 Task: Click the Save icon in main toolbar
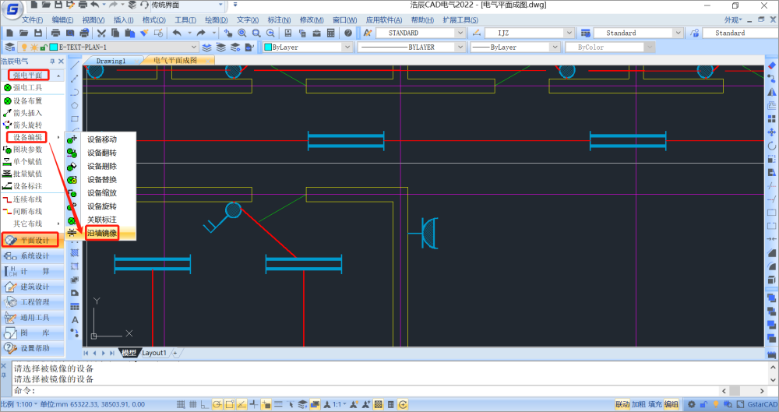[x=37, y=33]
